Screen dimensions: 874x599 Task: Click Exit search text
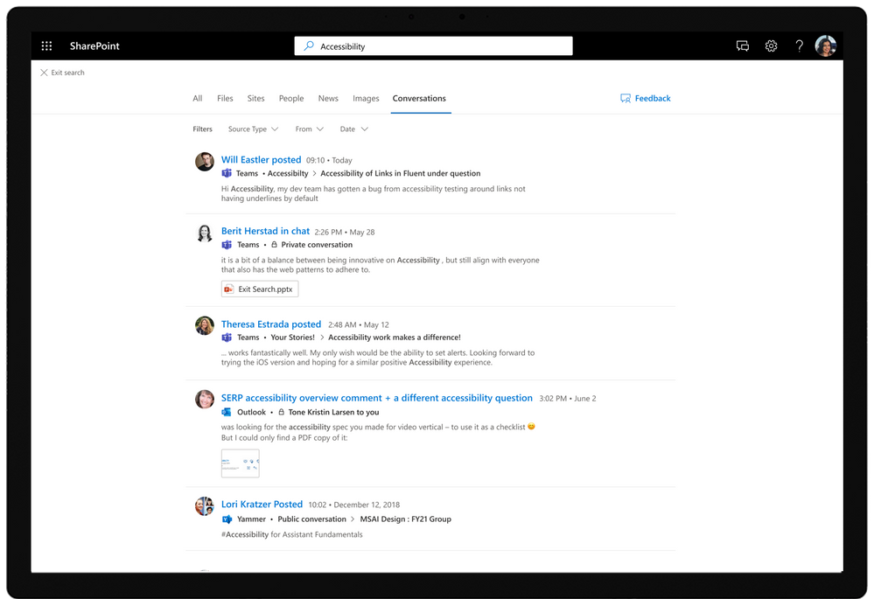pos(68,73)
